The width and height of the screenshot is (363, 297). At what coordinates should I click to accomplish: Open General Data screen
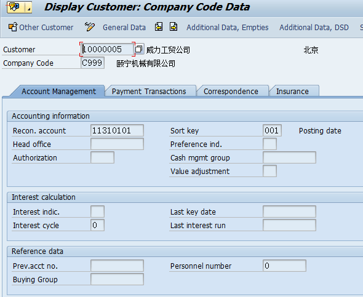coord(124,27)
